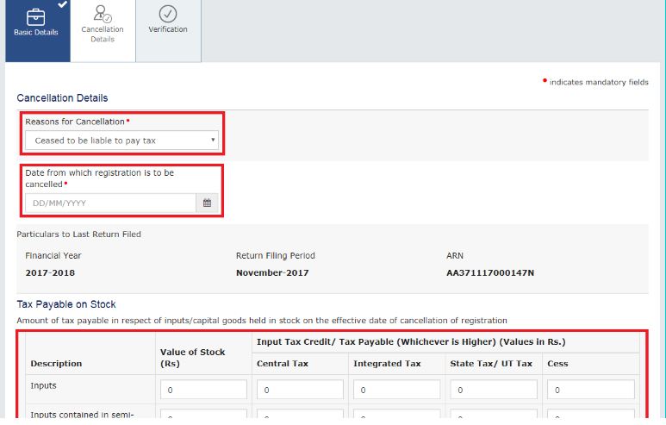Switch to the Basic Details tab

point(36,32)
